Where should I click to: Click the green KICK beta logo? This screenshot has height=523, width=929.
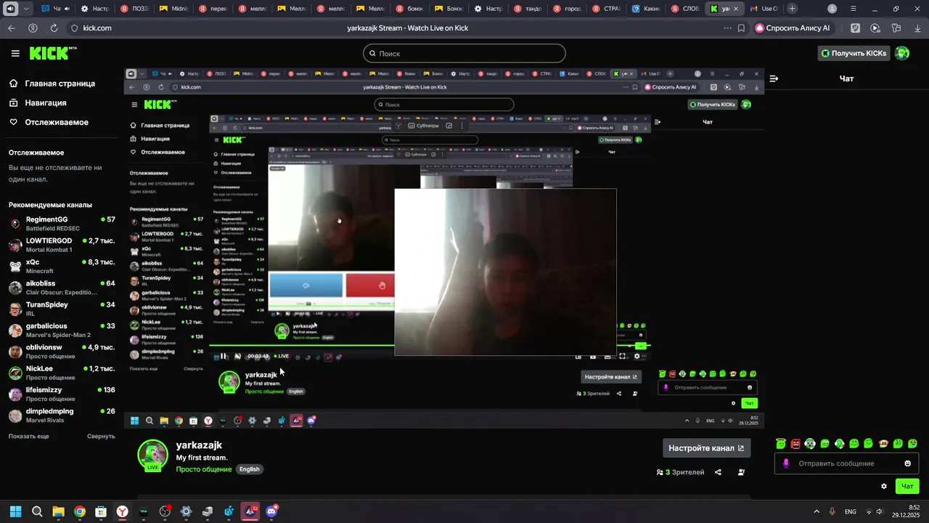point(53,53)
